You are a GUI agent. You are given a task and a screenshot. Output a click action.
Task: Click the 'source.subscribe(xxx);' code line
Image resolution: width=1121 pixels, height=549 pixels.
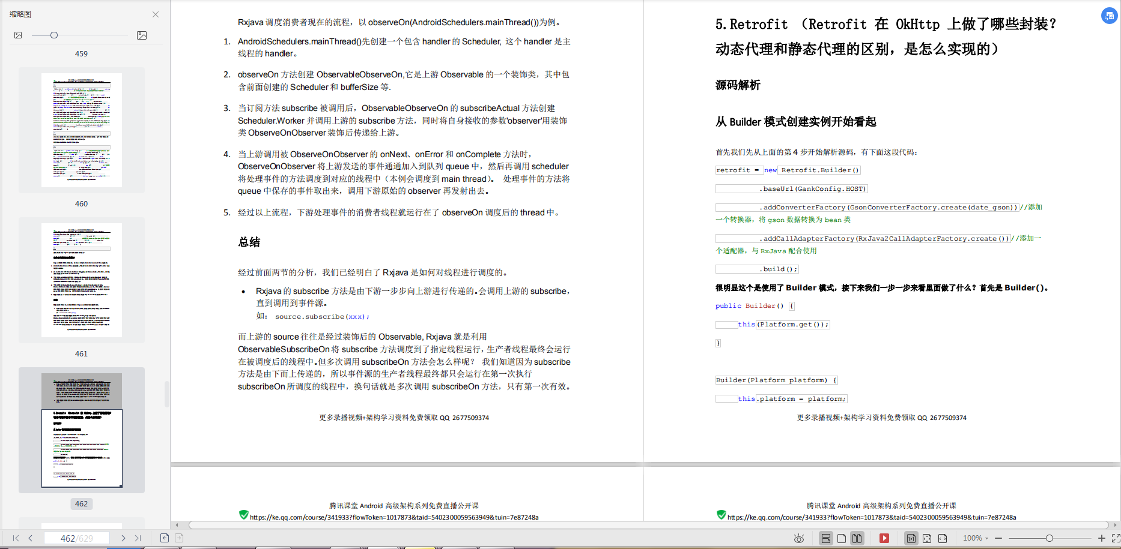(x=322, y=316)
